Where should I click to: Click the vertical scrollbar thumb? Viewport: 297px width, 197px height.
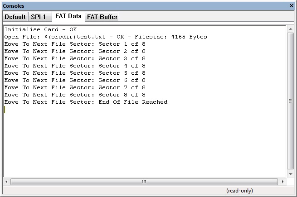[290, 101]
